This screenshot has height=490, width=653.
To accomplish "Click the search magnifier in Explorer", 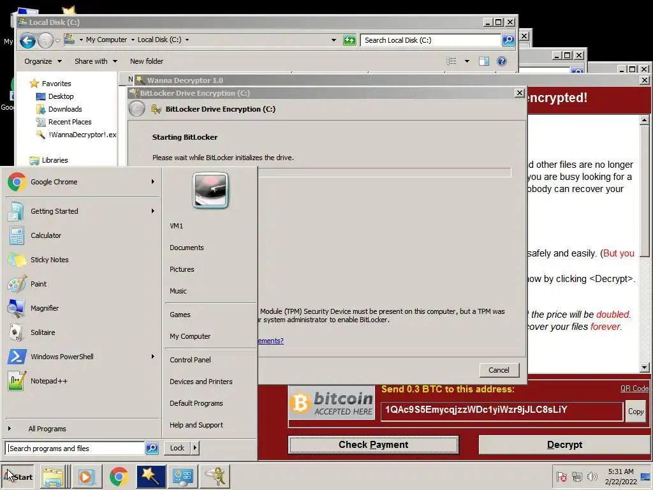I will [508, 40].
